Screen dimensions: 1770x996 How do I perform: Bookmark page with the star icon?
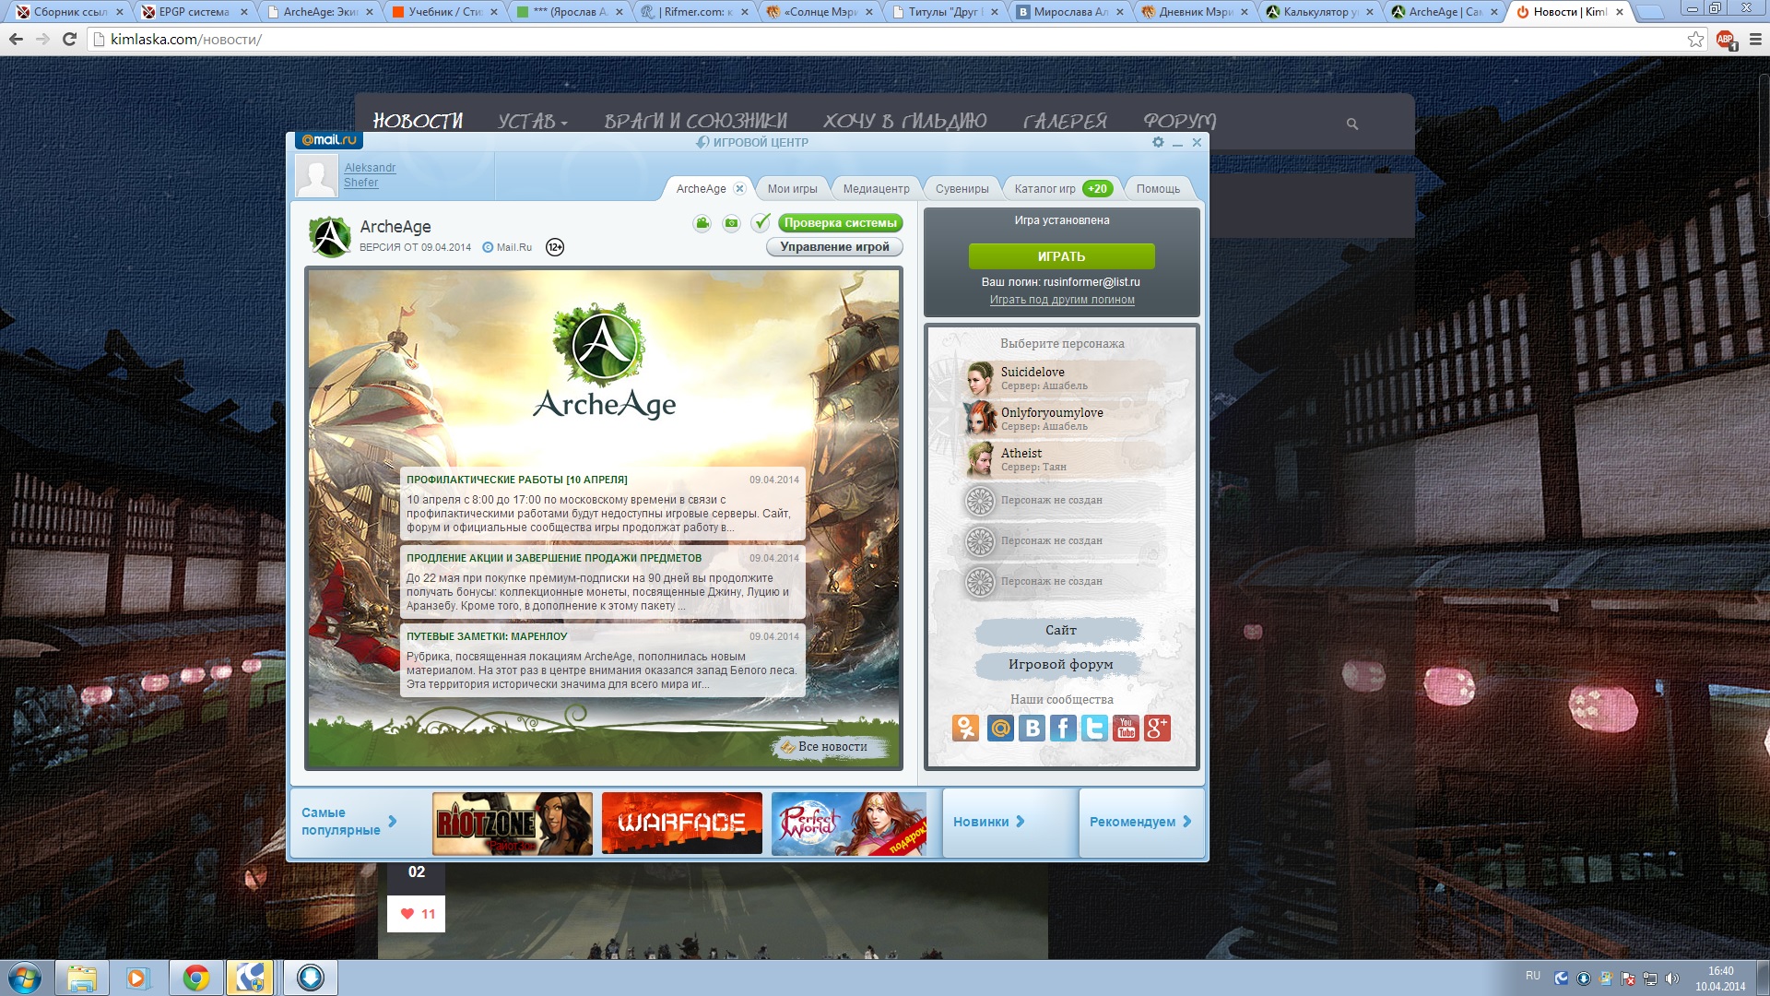point(1695,39)
